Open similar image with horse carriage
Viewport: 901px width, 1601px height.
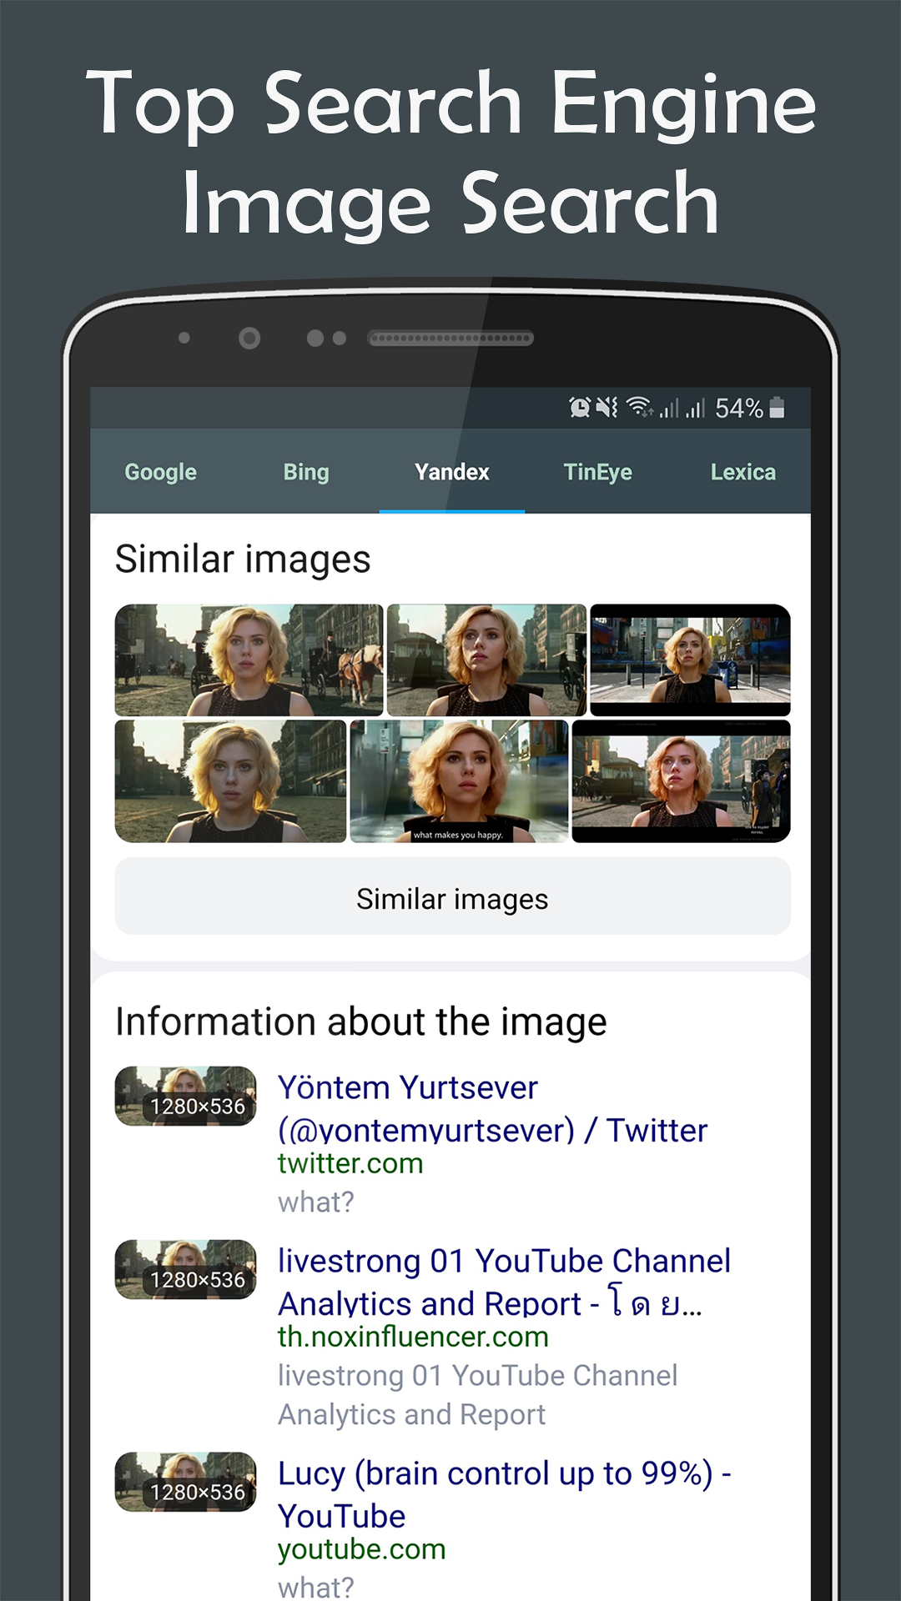(x=249, y=660)
